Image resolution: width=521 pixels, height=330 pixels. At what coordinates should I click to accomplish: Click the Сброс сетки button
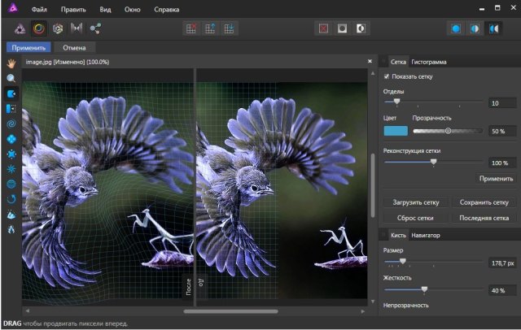click(x=416, y=218)
